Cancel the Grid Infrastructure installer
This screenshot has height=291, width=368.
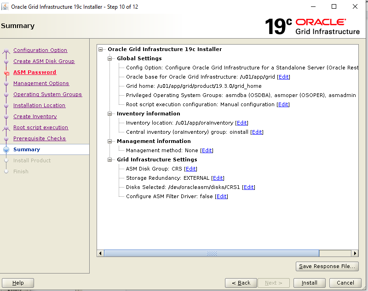click(x=345, y=283)
